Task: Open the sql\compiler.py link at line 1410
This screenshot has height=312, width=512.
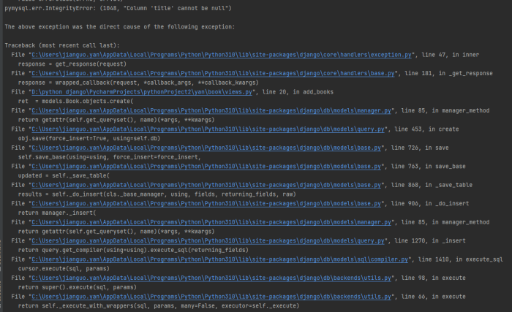Action: coord(219,259)
